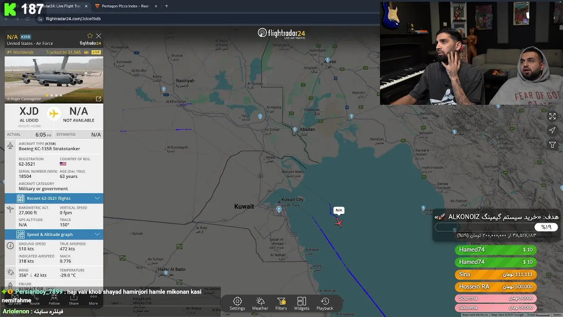Click the Bubiyan Island map label
Viewport: 563px width, 317px height.
[x=293, y=171]
